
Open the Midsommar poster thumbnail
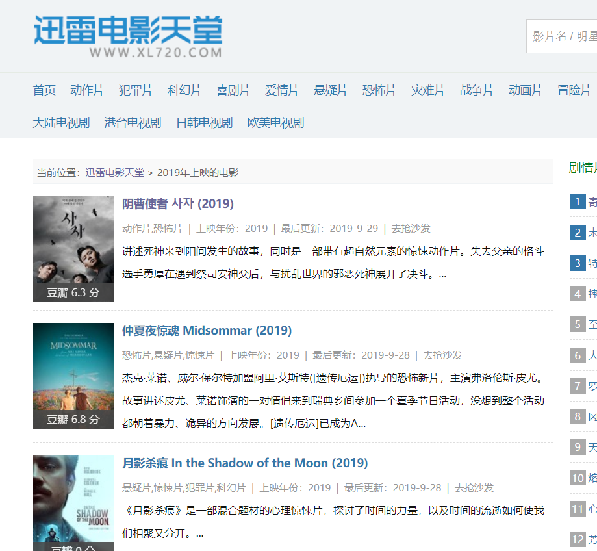73,376
